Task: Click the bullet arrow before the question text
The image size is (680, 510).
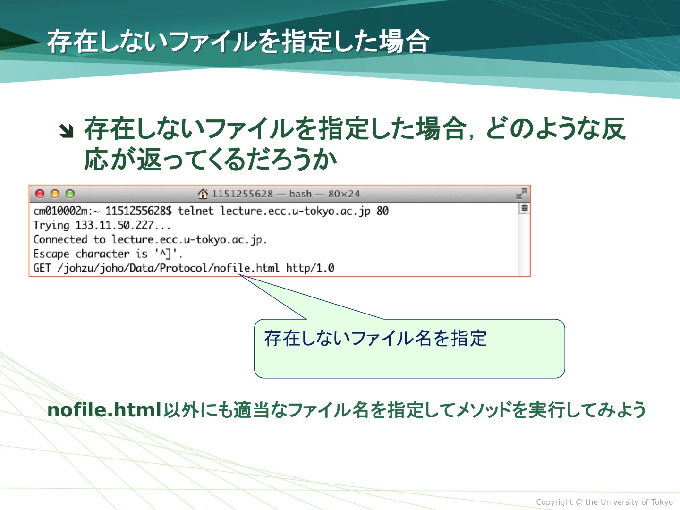Action: pyautogui.click(x=67, y=131)
